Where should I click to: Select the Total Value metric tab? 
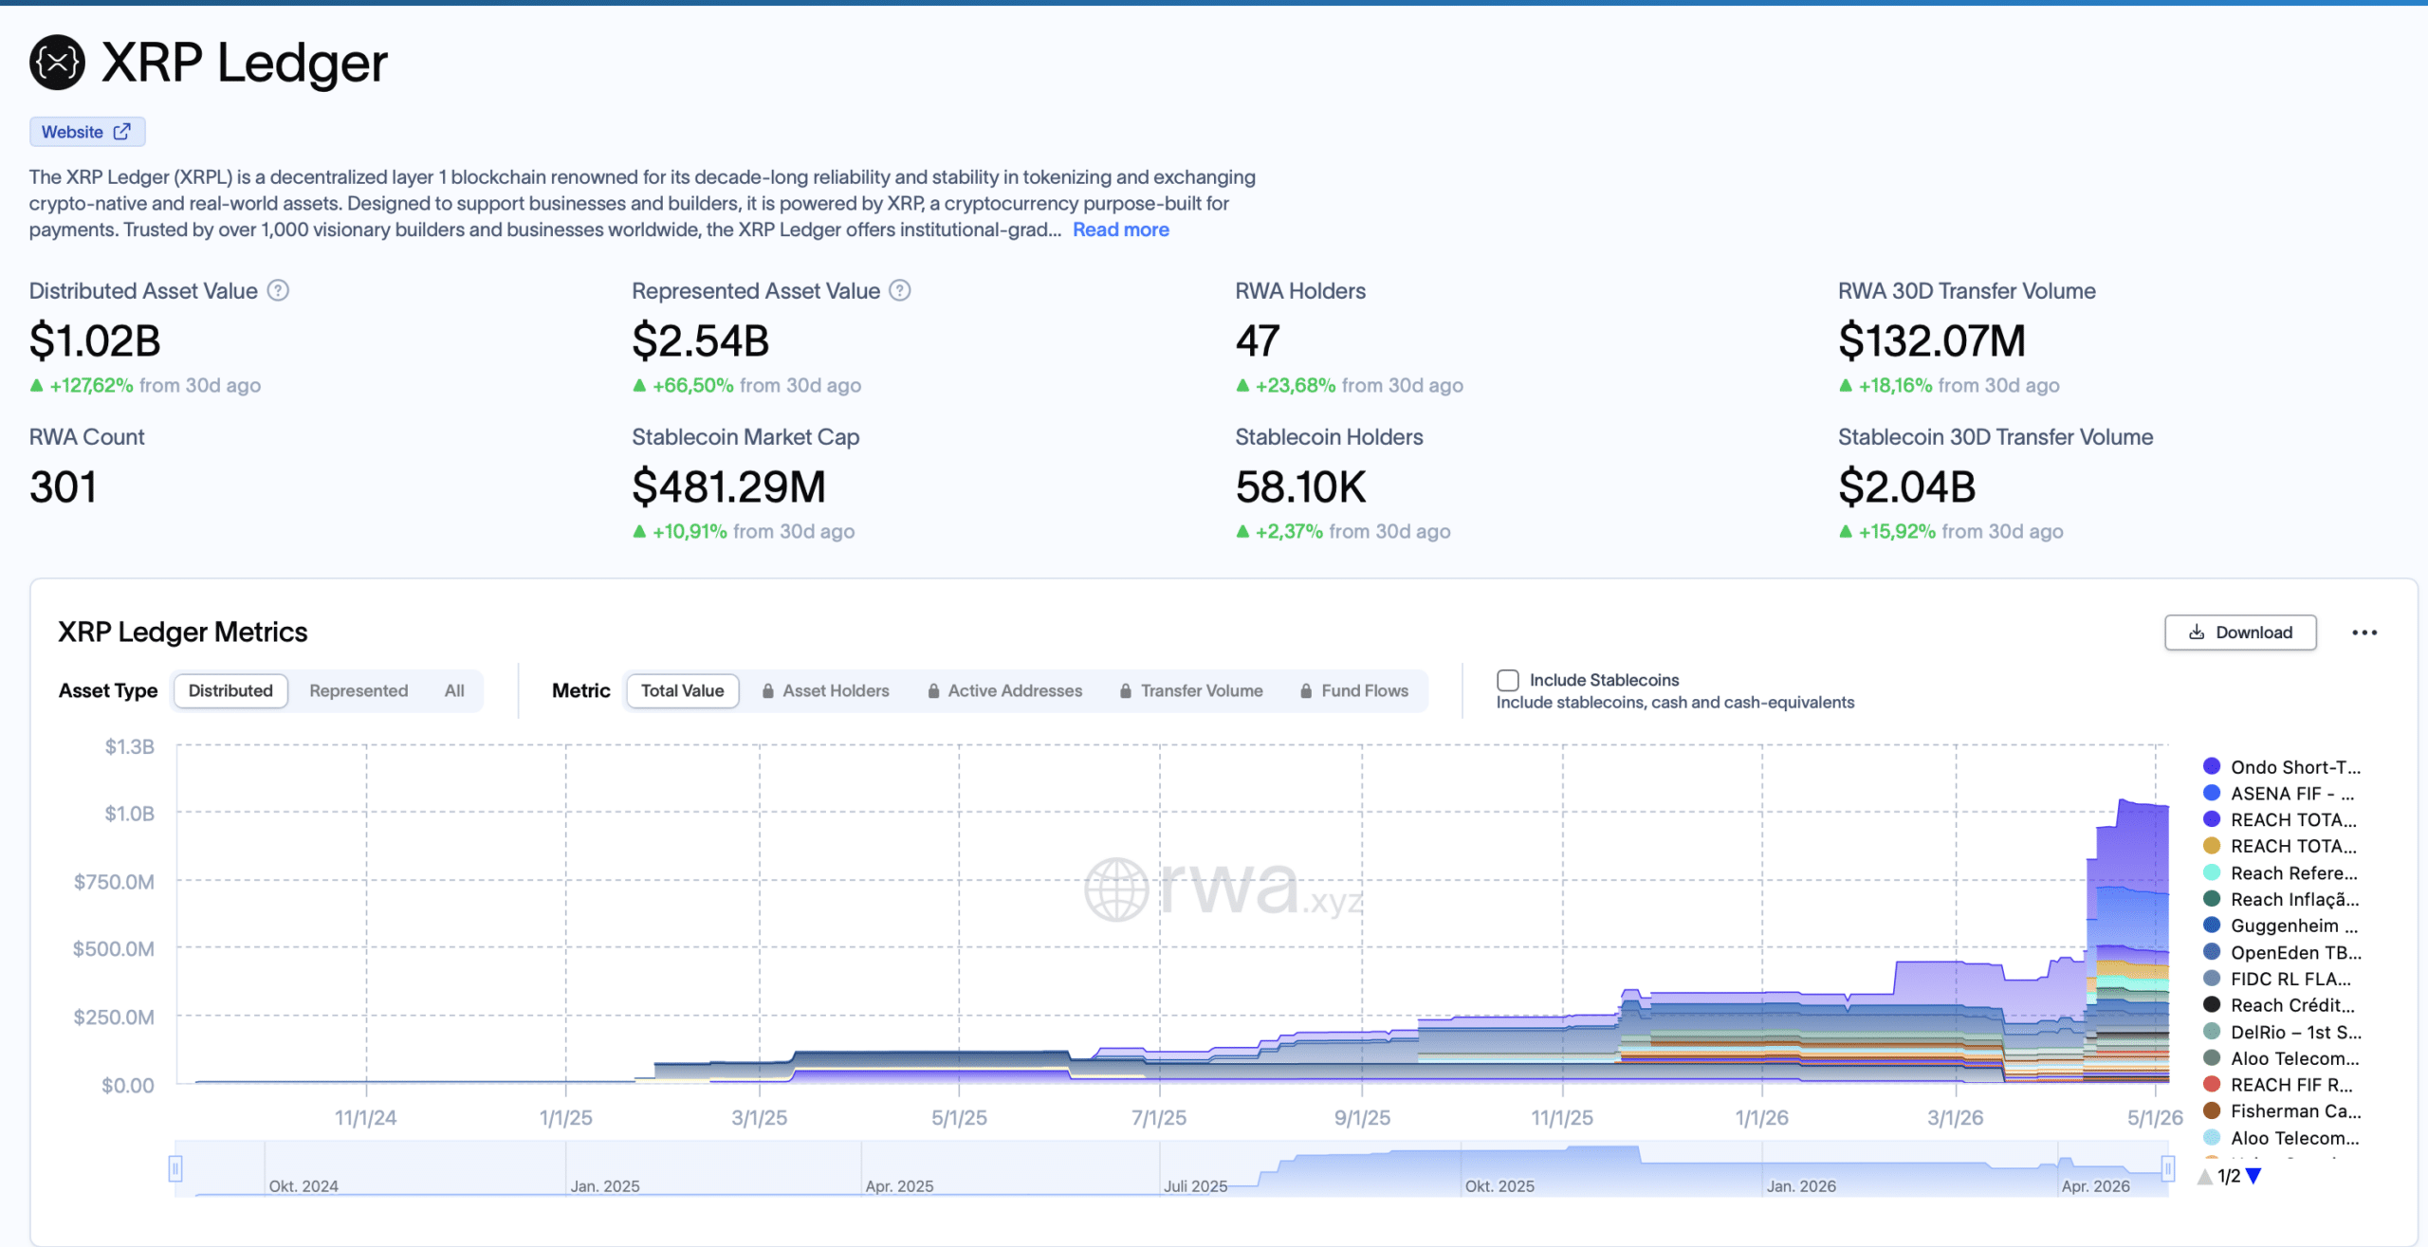682,691
